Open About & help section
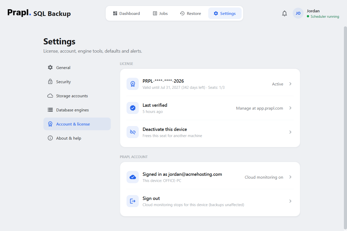Image resolution: width=347 pixels, height=231 pixels. coord(77,138)
